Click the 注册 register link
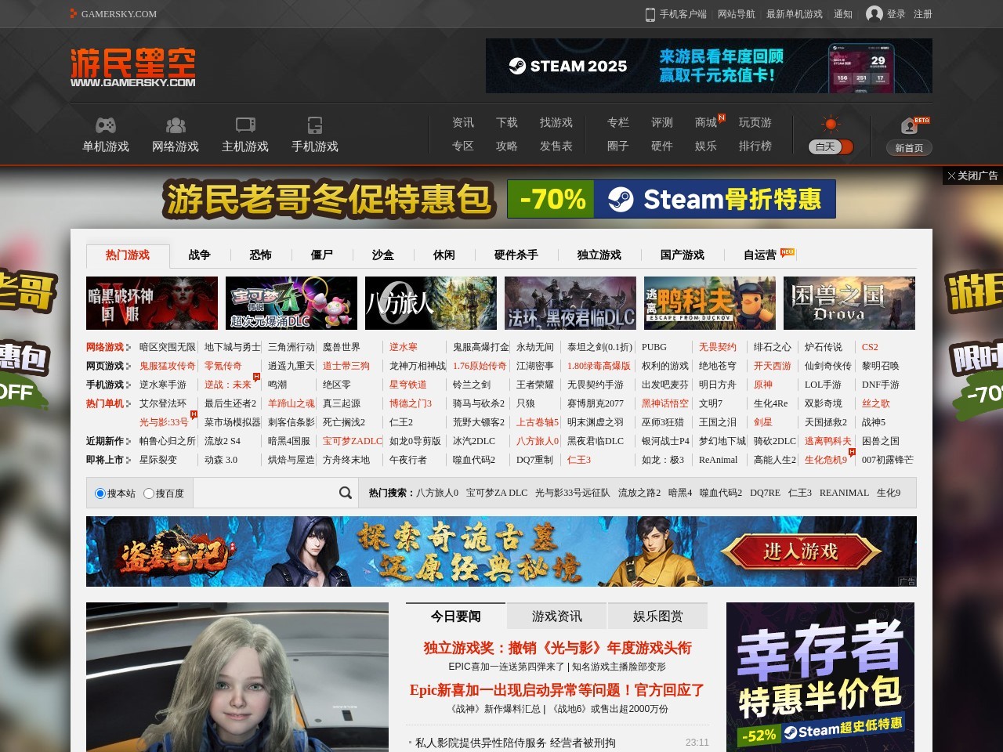 922,14
